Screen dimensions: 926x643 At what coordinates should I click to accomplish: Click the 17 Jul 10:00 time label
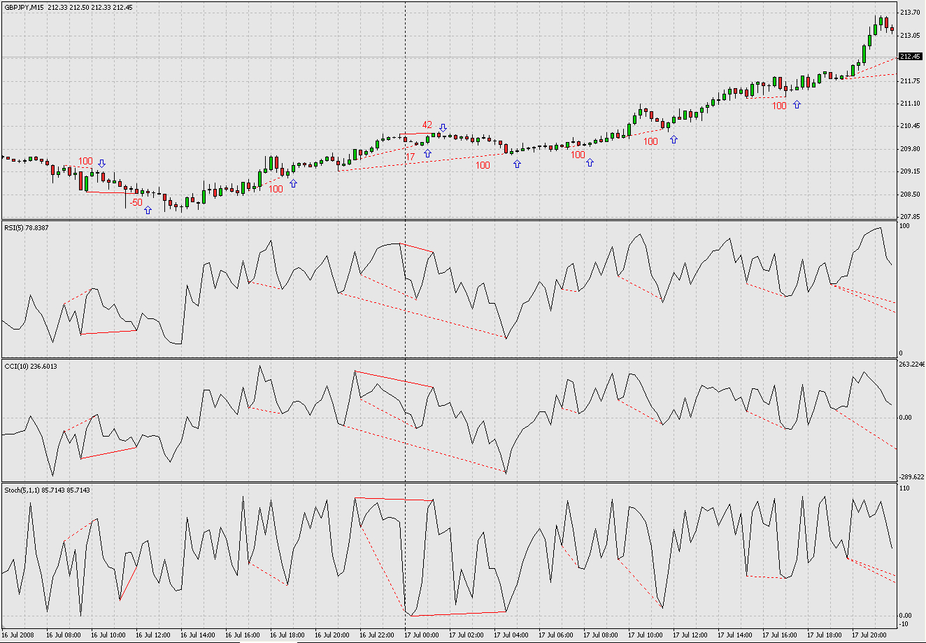[x=646, y=635]
